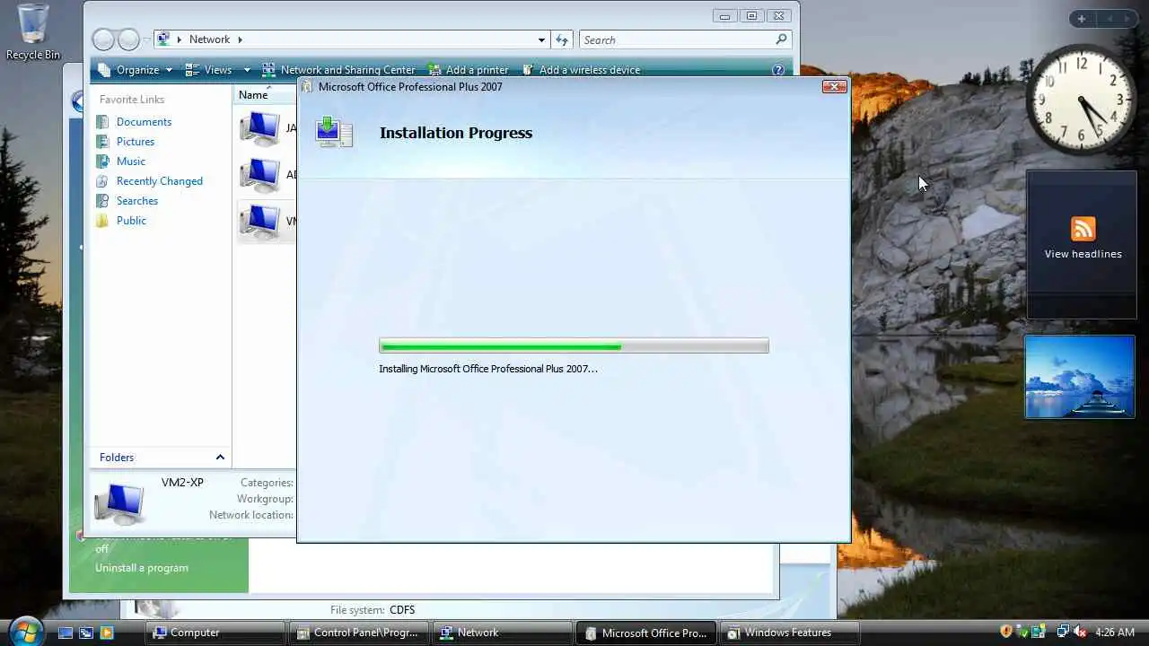Select the second computer icon in Network list

tap(259, 175)
